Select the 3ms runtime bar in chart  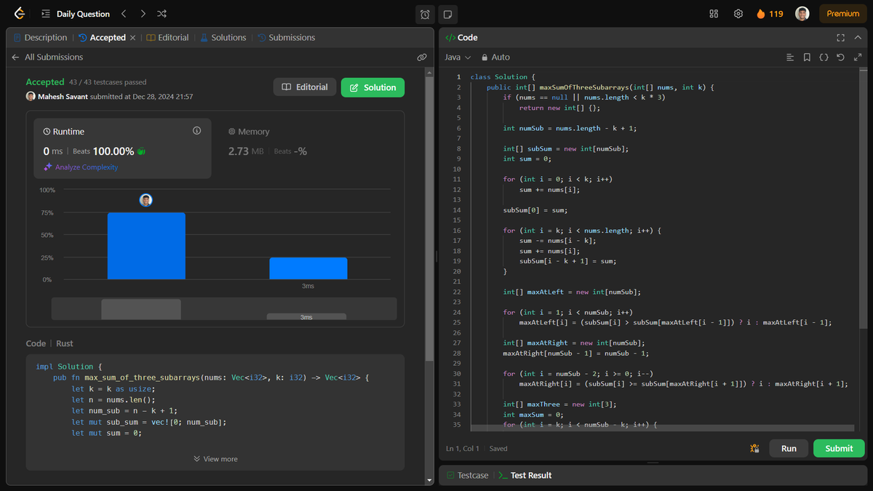(308, 268)
